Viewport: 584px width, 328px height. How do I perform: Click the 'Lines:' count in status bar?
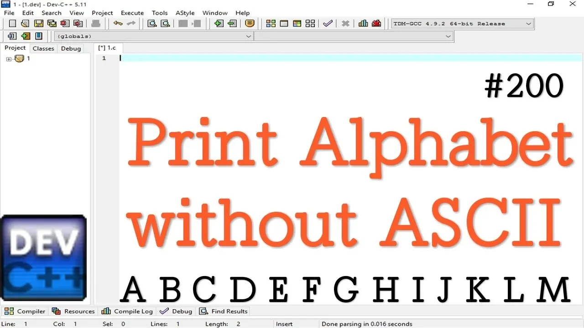(x=165, y=324)
